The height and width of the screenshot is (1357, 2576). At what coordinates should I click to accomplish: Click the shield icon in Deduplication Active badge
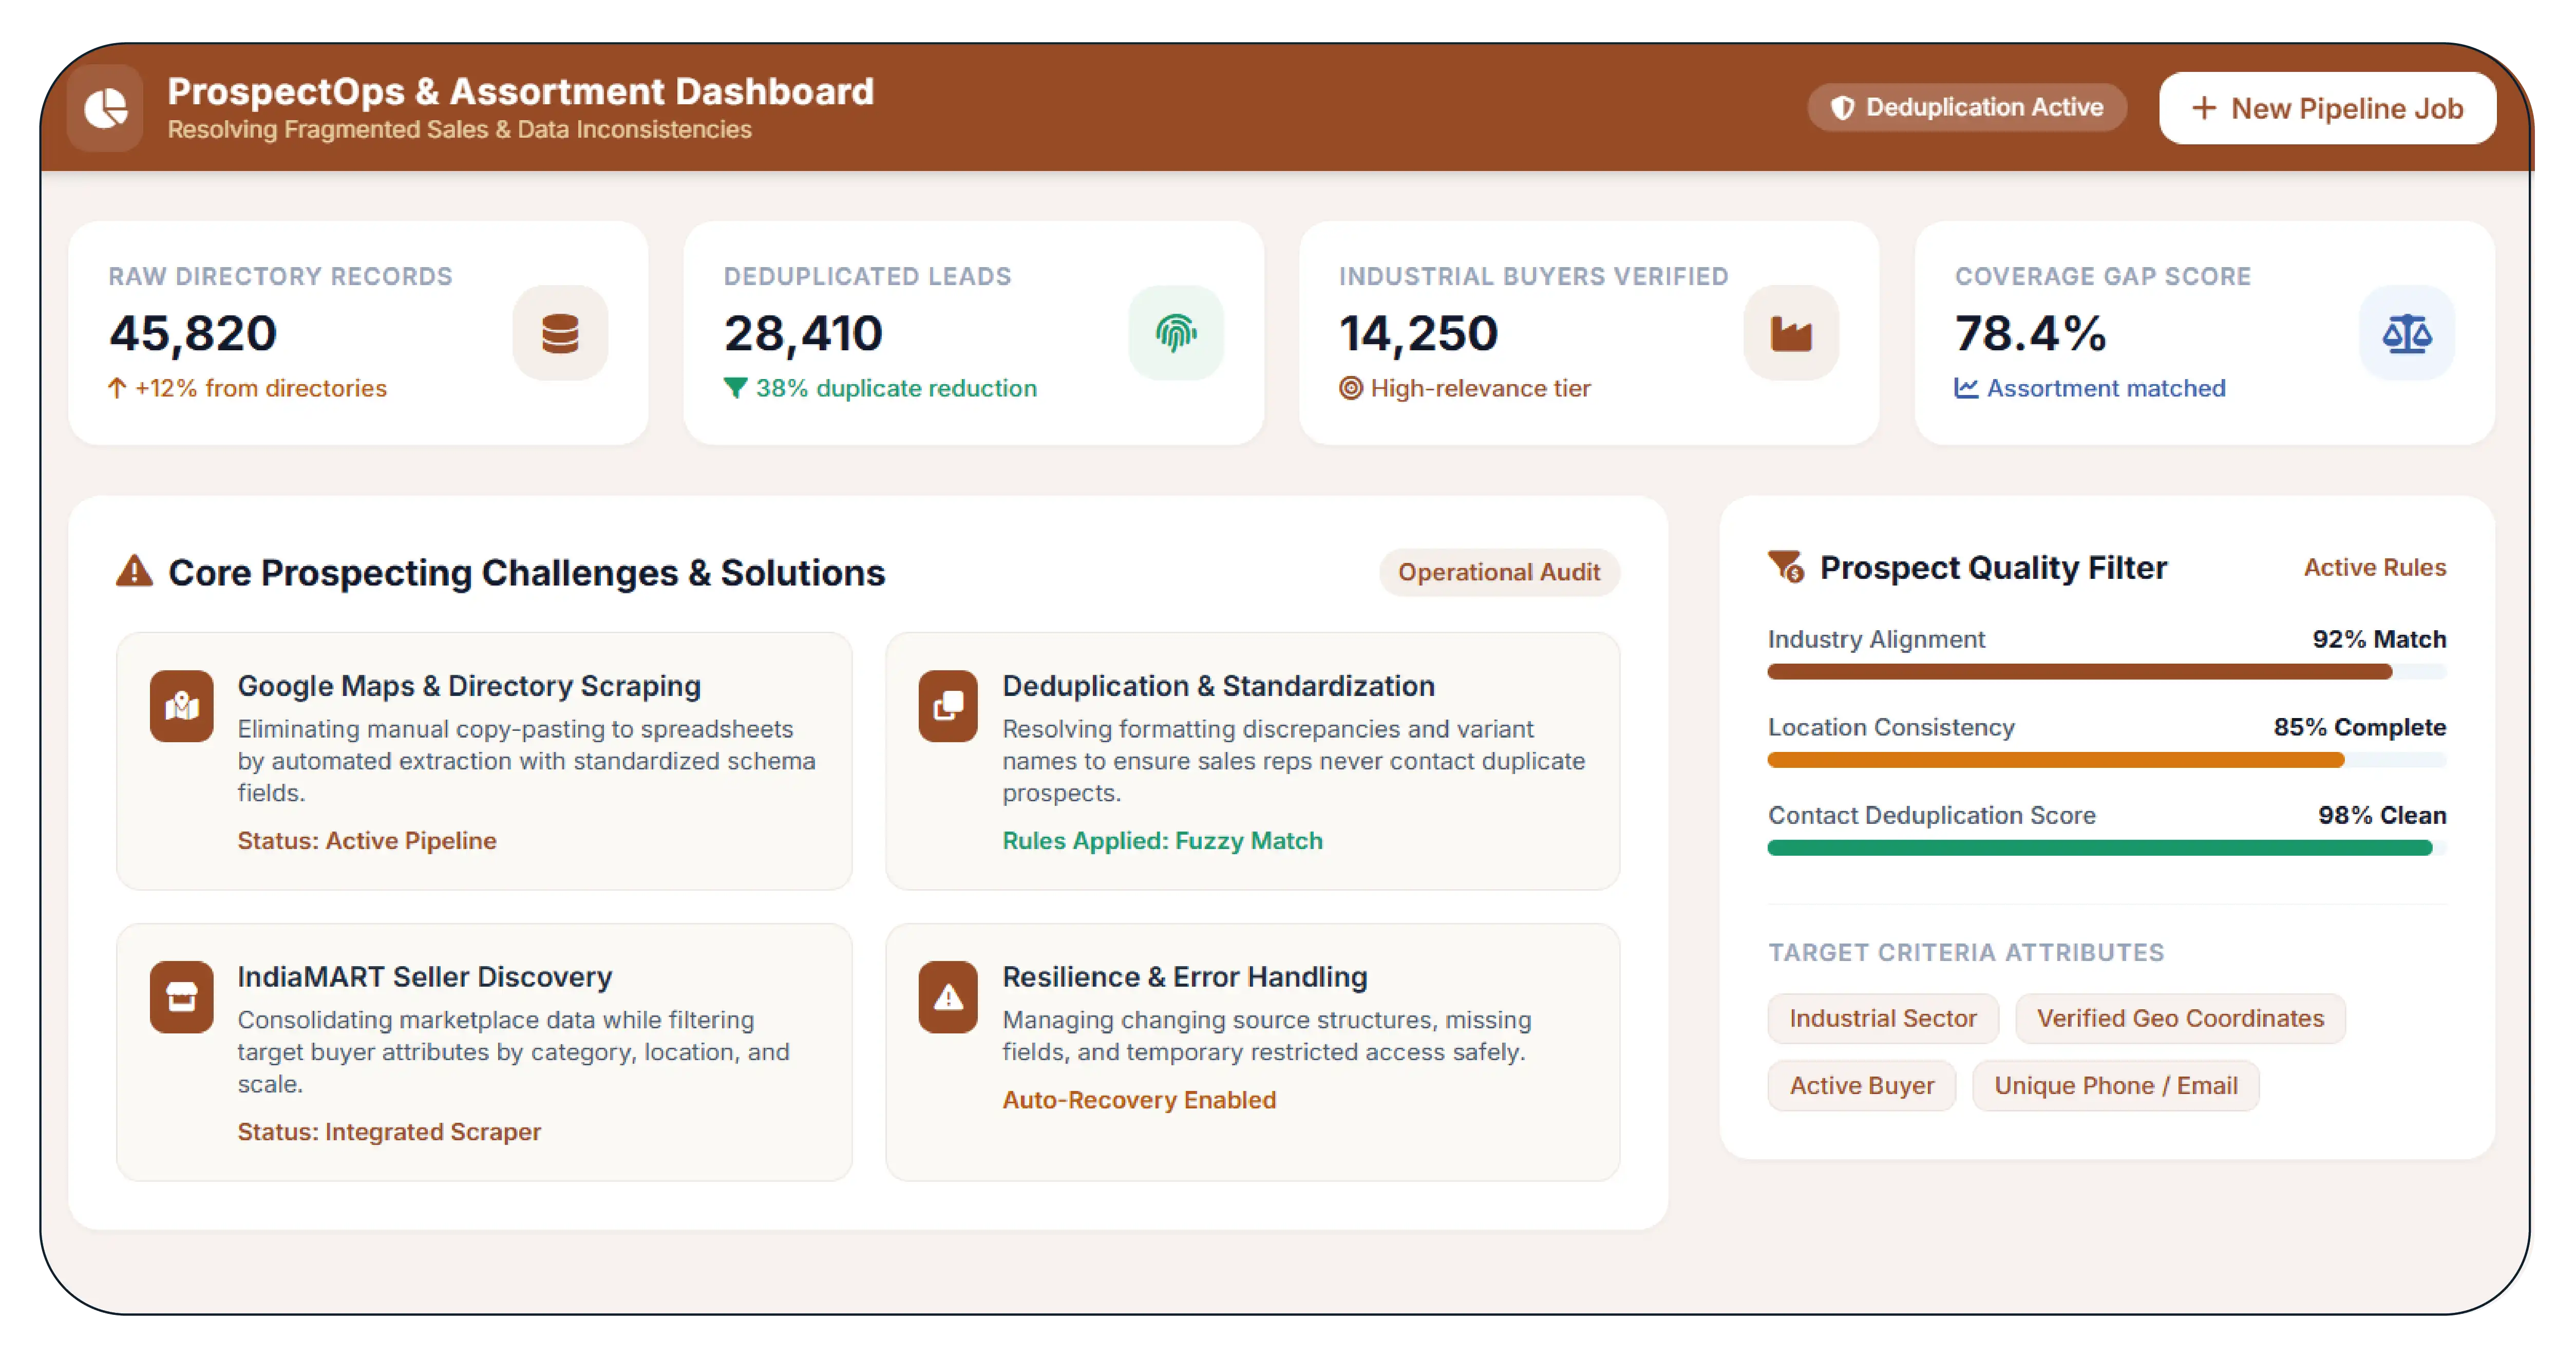[1842, 108]
